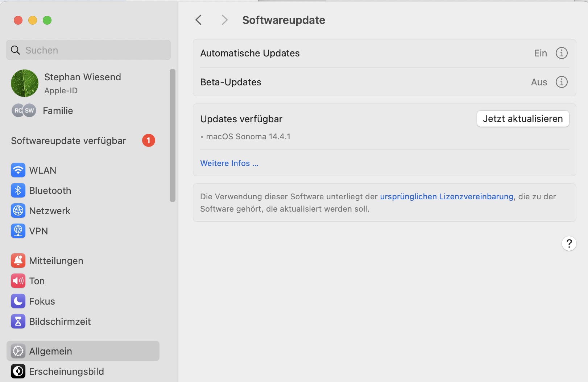The height and width of the screenshot is (382, 588).
Task: Select Mitteilungen label in sidebar
Action: point(56,261)
